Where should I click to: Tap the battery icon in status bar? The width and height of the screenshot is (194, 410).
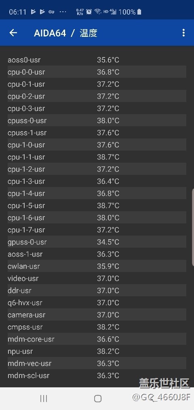pos(139,12)
